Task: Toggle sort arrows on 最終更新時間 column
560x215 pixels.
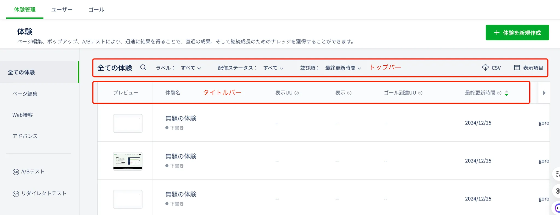Action: [507, 93]
